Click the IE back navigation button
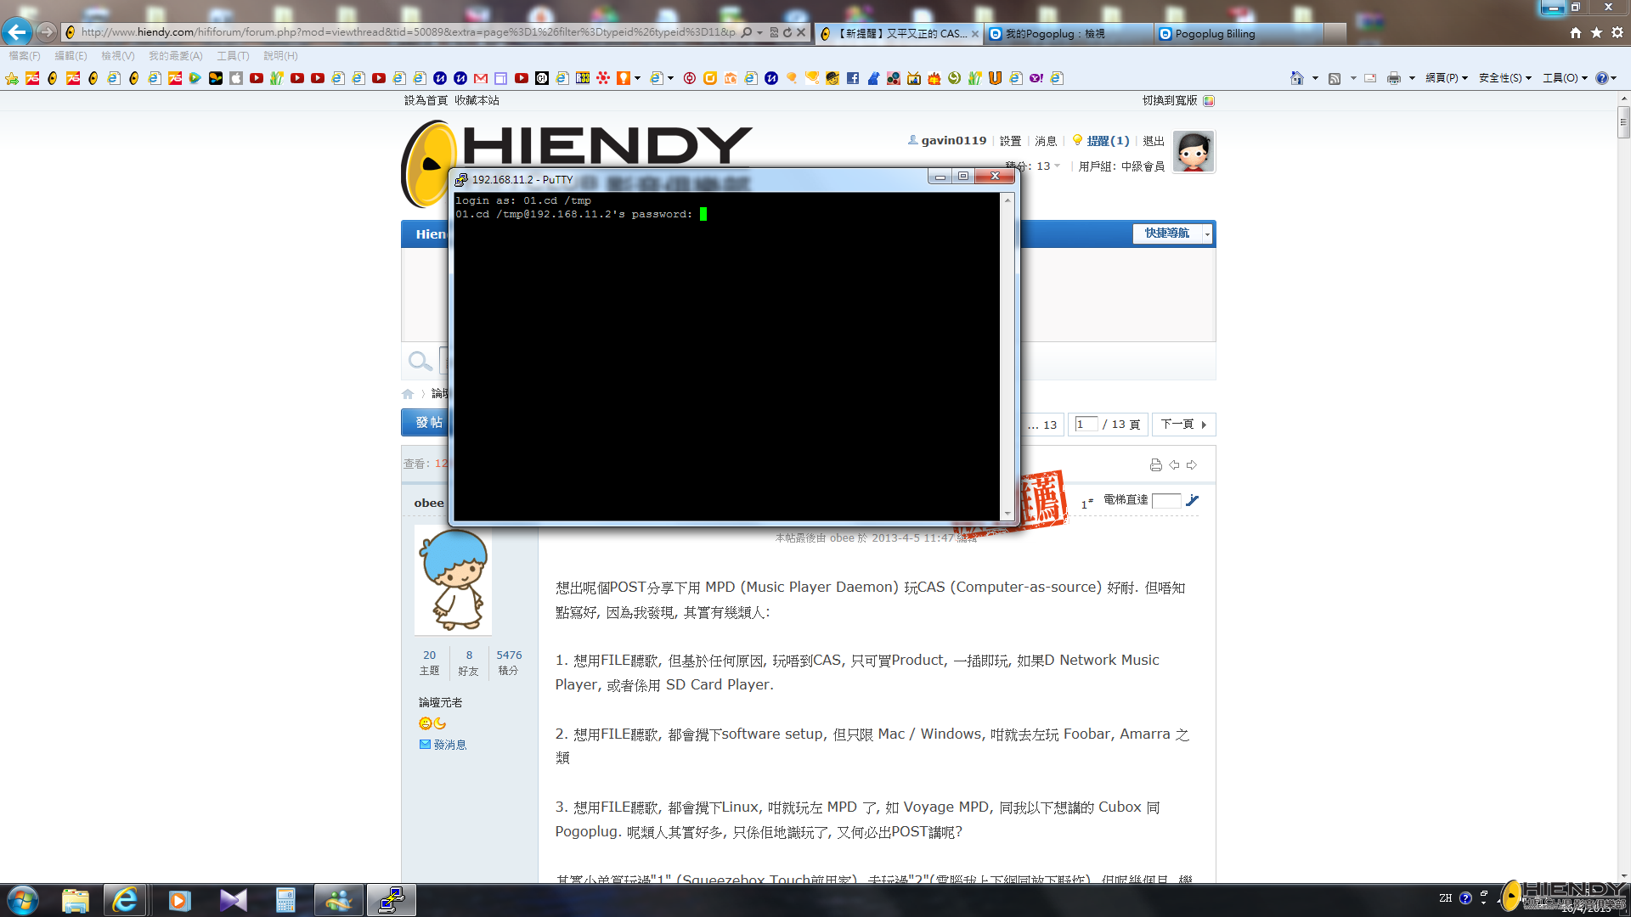The height and width of the screenshot is (917, 1631). click(x=17, y=32)
